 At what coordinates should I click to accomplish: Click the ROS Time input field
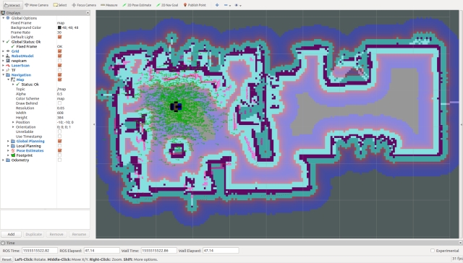pyautogui.click(x=40, y=251)
